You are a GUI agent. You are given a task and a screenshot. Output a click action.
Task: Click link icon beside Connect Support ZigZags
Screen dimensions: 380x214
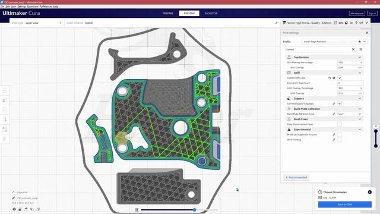point(334,103)
